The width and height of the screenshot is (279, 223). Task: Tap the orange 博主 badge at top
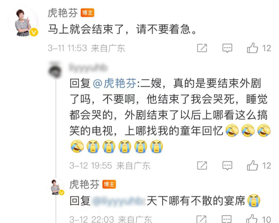(x=87, y=13)
